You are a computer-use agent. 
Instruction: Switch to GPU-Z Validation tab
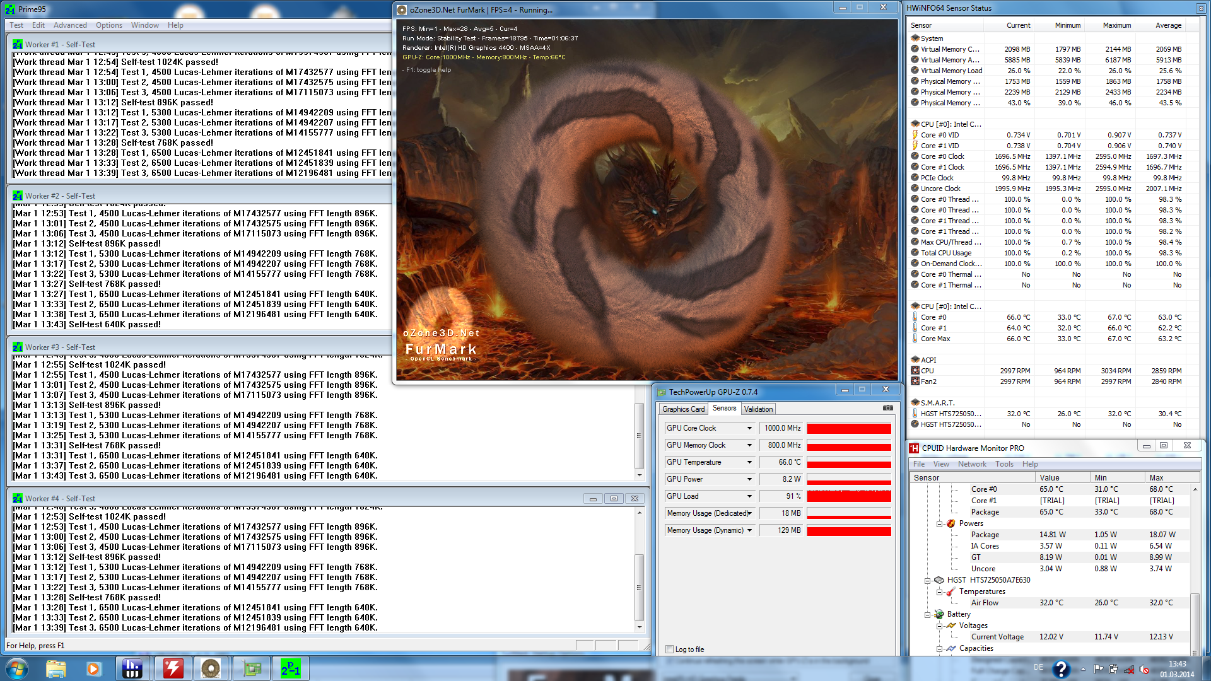[758, 409]
